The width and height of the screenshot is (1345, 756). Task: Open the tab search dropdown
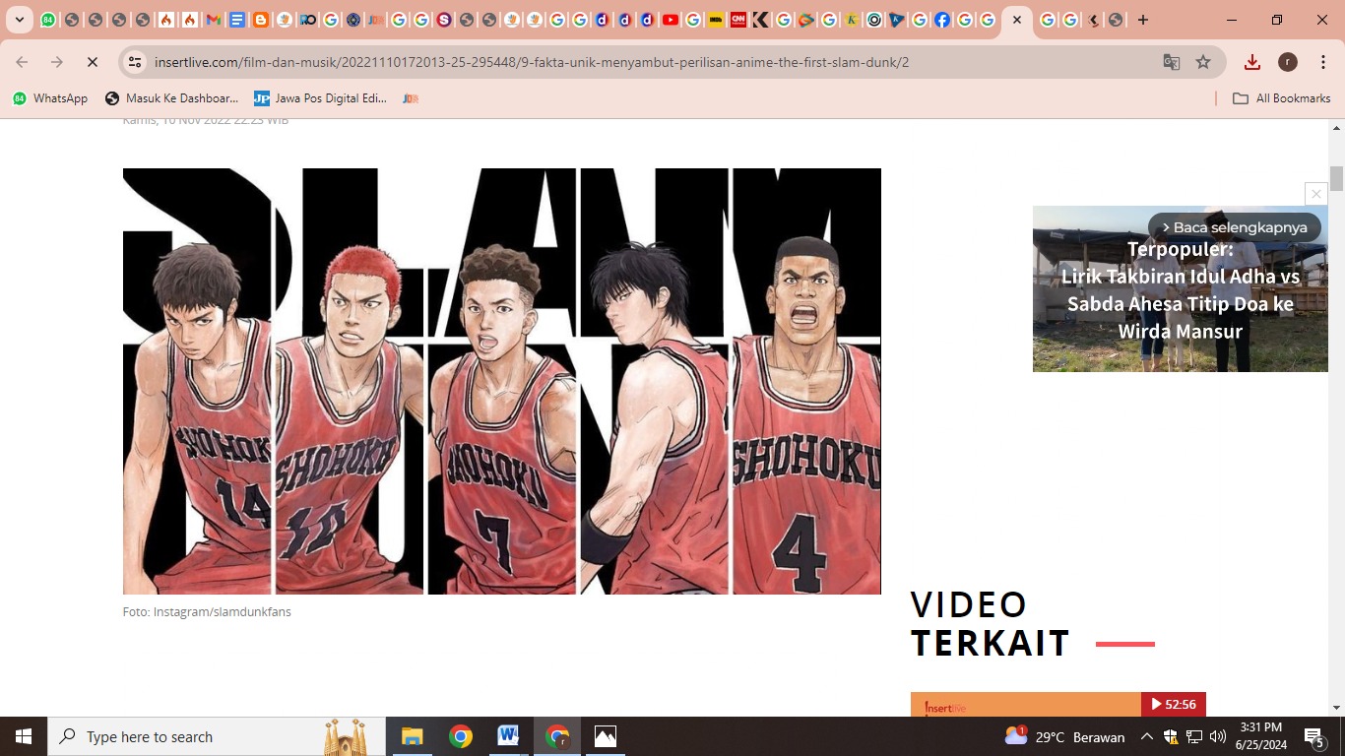click(19, 20)
